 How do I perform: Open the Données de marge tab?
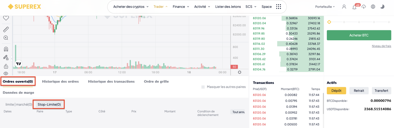click(18, 93)
